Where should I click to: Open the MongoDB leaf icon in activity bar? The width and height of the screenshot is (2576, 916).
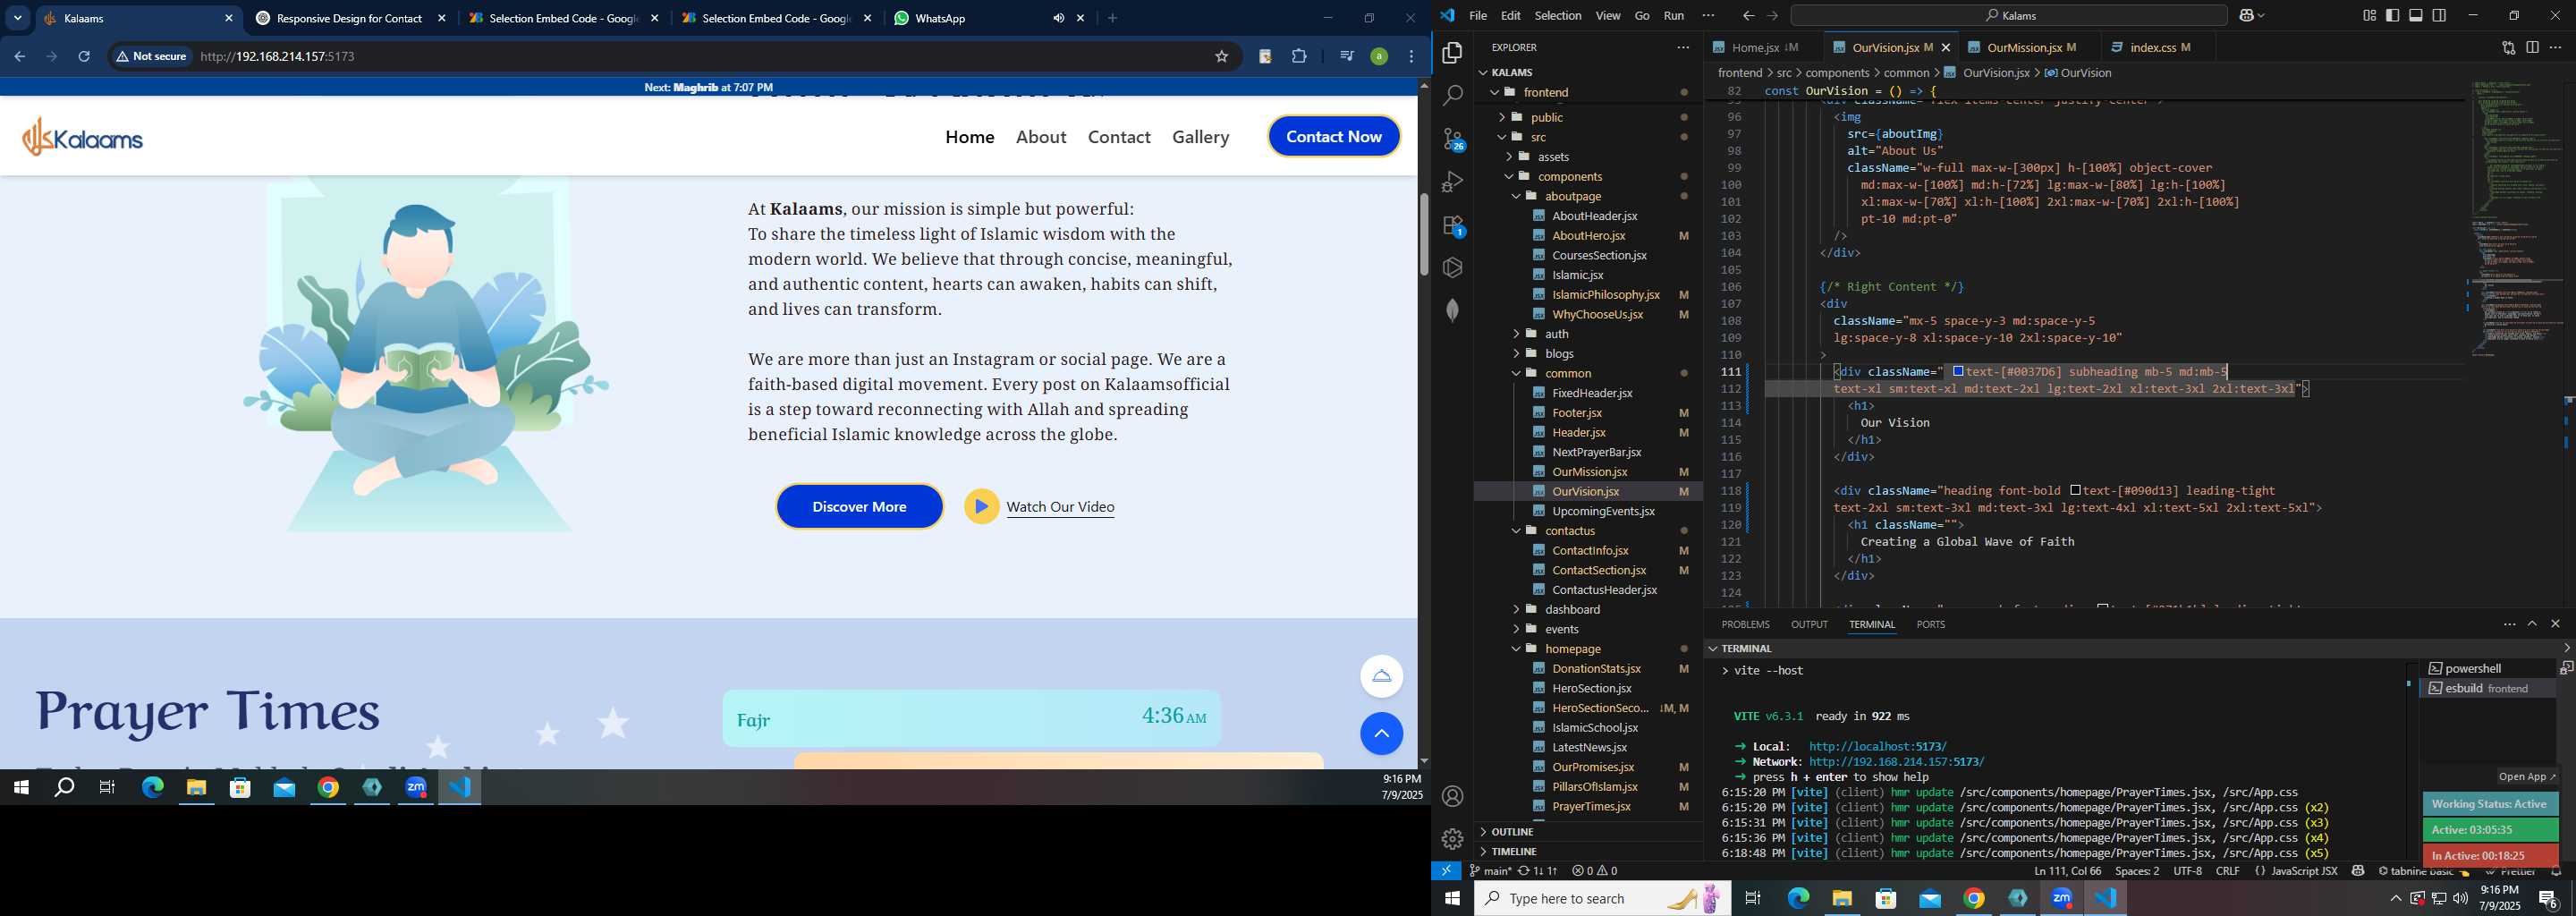tap(1452, 310)
